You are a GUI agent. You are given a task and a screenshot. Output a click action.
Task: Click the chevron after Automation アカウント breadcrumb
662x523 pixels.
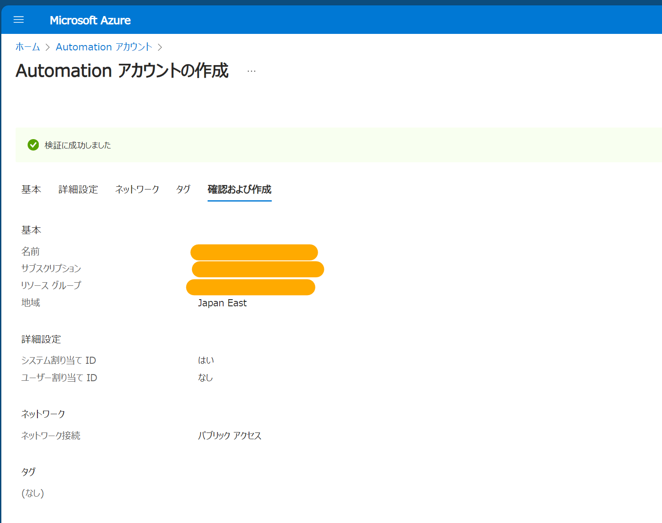pyautogui.click(x=160, y=47)
